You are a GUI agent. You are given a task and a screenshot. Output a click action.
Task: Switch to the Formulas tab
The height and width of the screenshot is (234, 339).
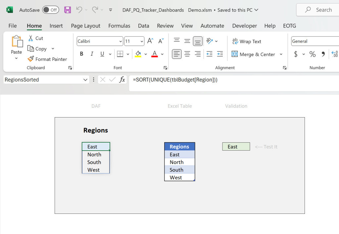pos(119,26)
